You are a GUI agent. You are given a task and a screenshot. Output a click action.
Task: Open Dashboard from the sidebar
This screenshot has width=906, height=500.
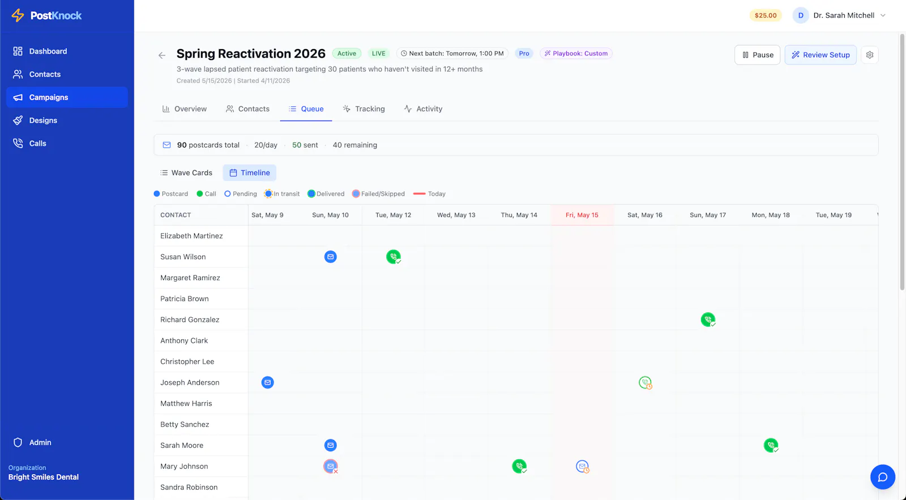click(67, 51)
